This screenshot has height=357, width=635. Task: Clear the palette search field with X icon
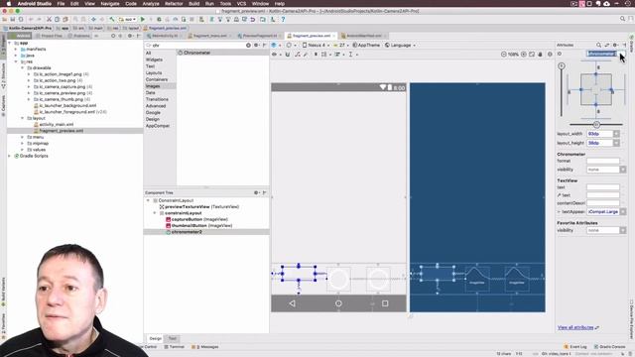click(x=248, y=46)
